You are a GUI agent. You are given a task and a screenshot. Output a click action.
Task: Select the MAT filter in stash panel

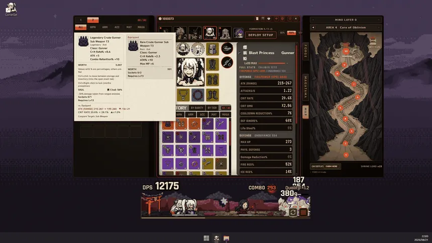[129, 27]
